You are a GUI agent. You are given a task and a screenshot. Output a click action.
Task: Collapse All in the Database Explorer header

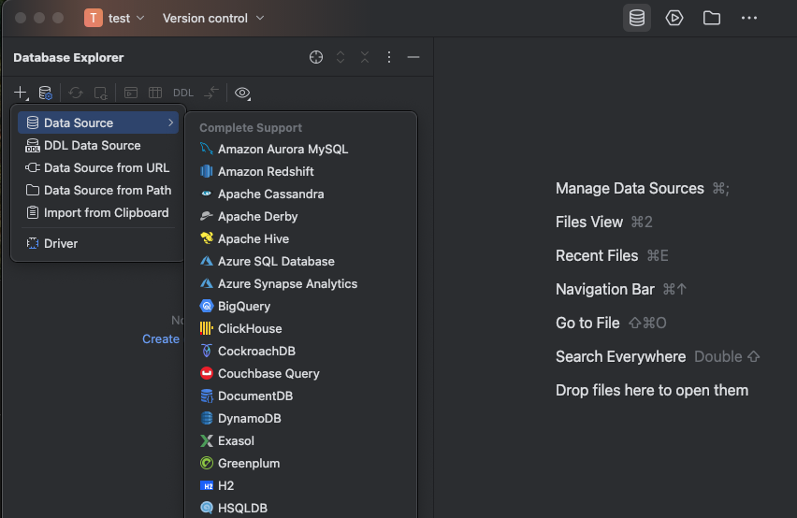pyautogui.click(x=365, y=58)
